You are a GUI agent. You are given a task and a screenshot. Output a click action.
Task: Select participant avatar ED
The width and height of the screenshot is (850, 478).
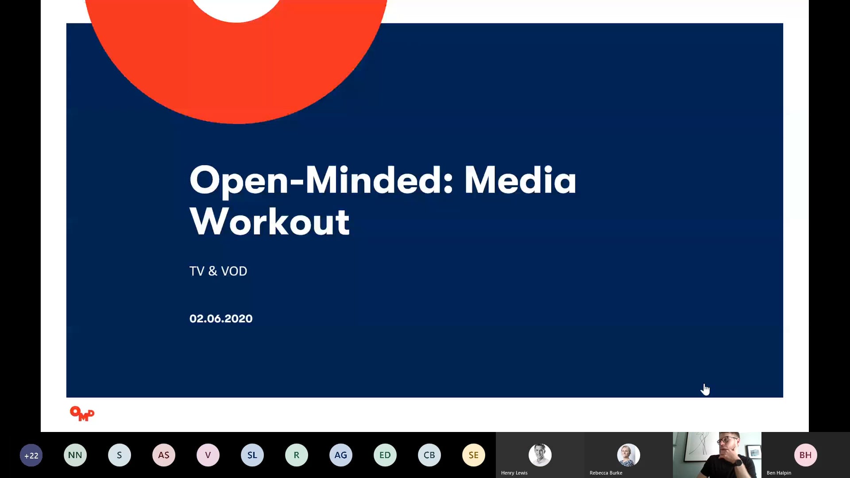[385, 455]
